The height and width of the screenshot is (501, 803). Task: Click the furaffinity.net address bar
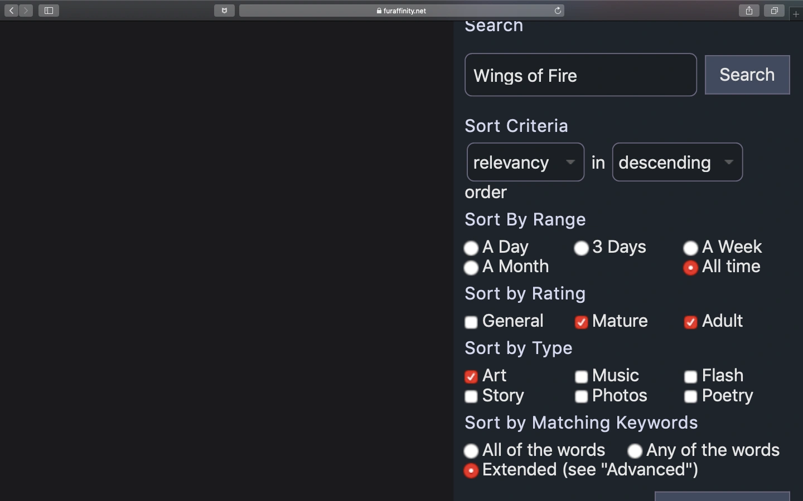pyautogui.click(x=401, y=11)
